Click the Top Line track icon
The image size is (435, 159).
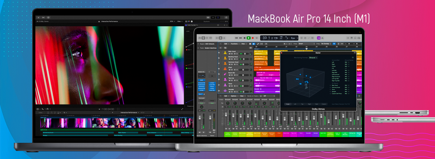click(225, 79)
